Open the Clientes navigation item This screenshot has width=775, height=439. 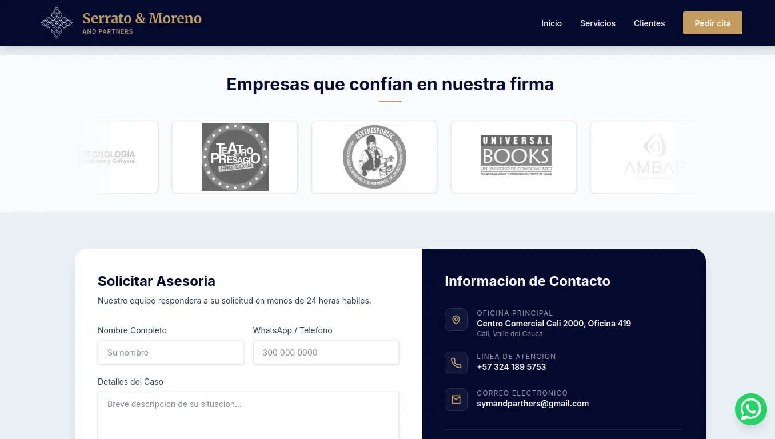649,23
